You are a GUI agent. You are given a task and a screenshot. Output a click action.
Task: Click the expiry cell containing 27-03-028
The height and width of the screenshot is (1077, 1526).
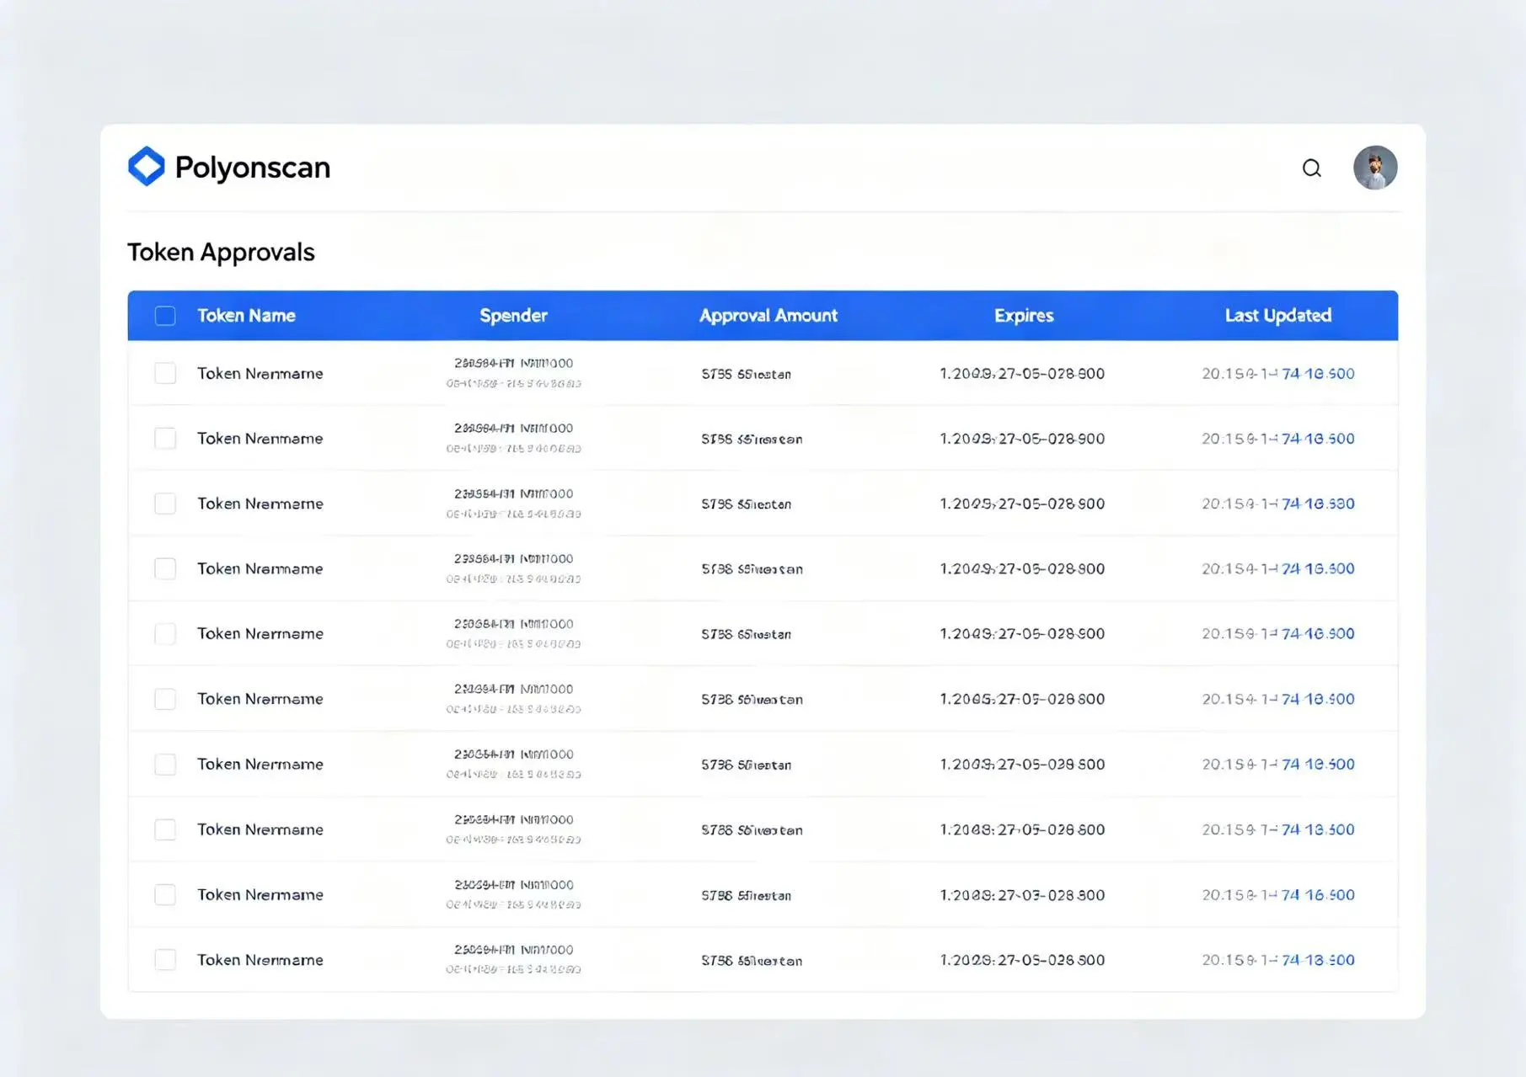[1022, 895]
